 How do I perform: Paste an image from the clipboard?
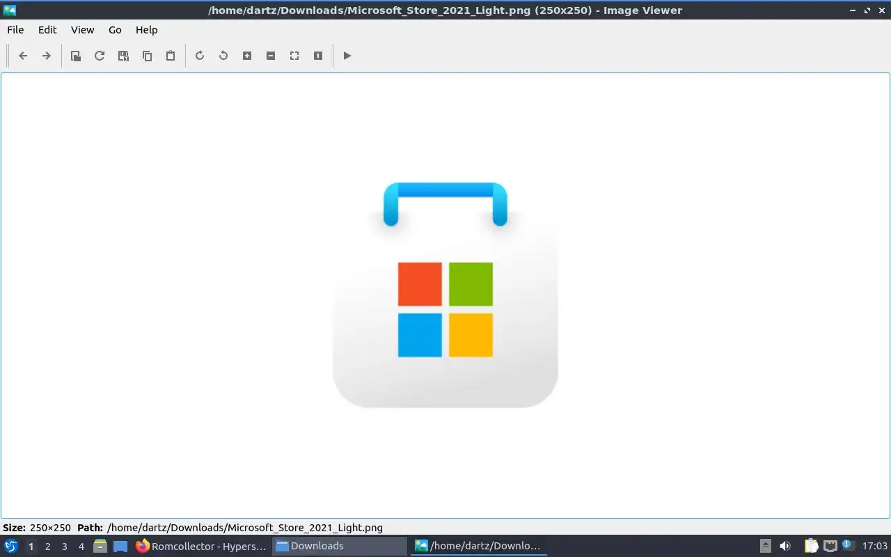(x=171, y=56)
